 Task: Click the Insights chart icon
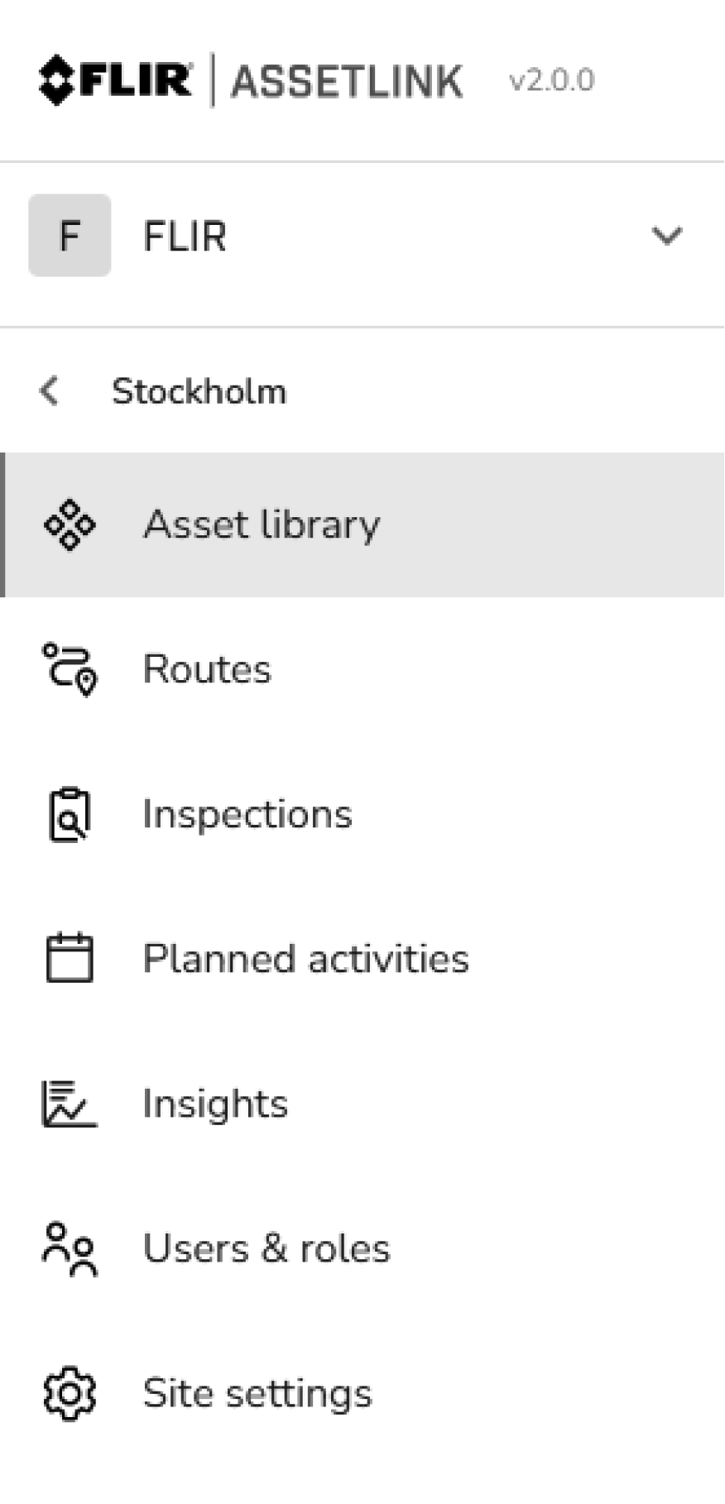pyautogui.click(x=70, y=1104)
